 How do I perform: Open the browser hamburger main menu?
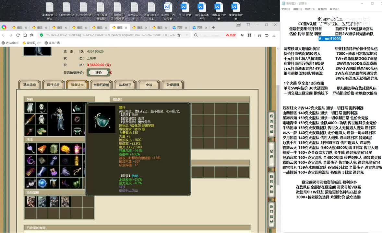274,35
